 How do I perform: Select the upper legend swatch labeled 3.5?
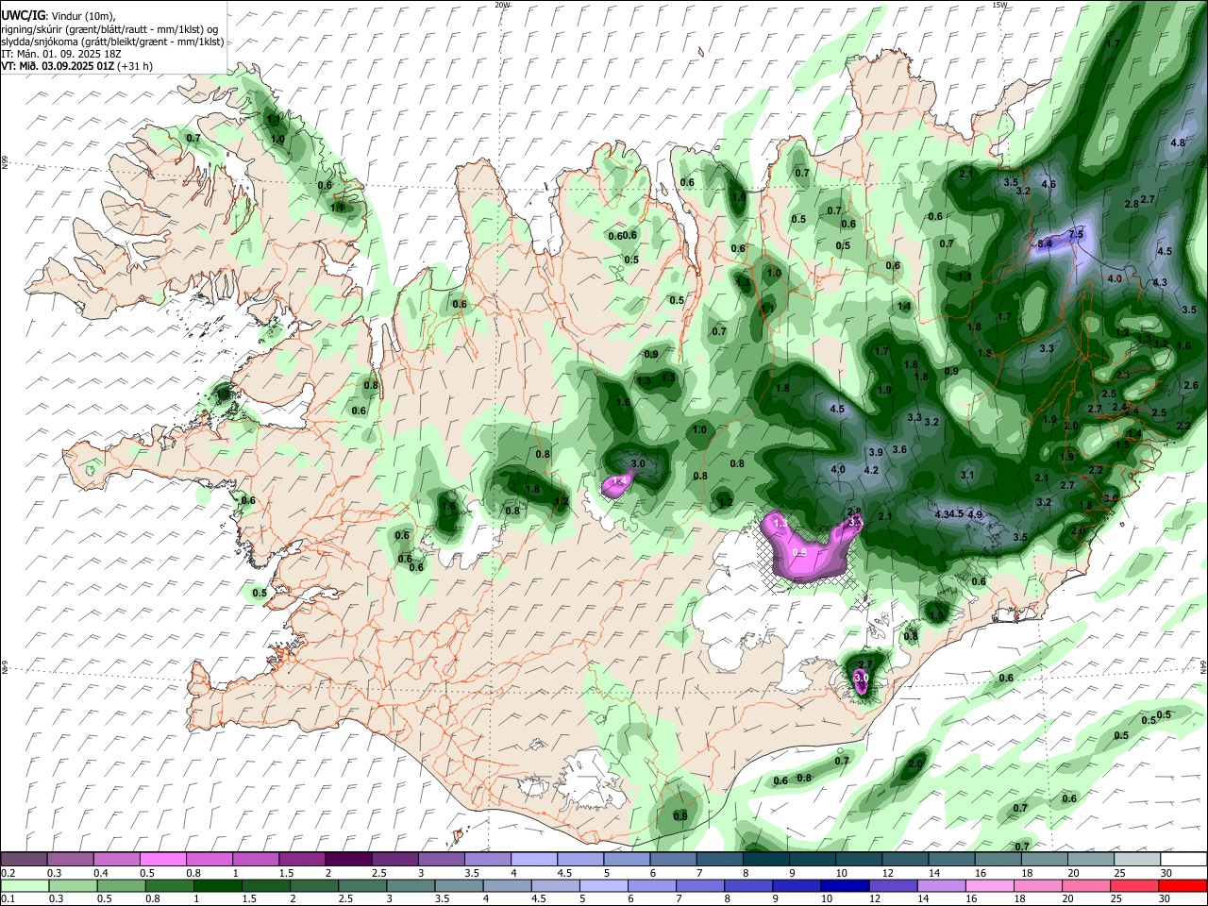tap(486, 859)
